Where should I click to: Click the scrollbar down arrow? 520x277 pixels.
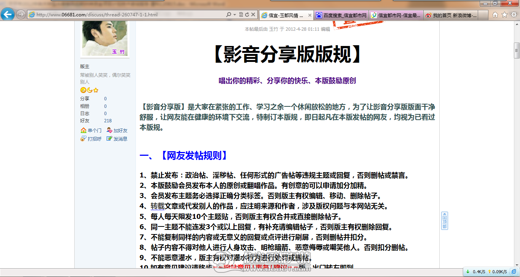click(517, 265)
